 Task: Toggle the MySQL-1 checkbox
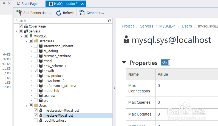pyautogui.click(x=26, y=36)
